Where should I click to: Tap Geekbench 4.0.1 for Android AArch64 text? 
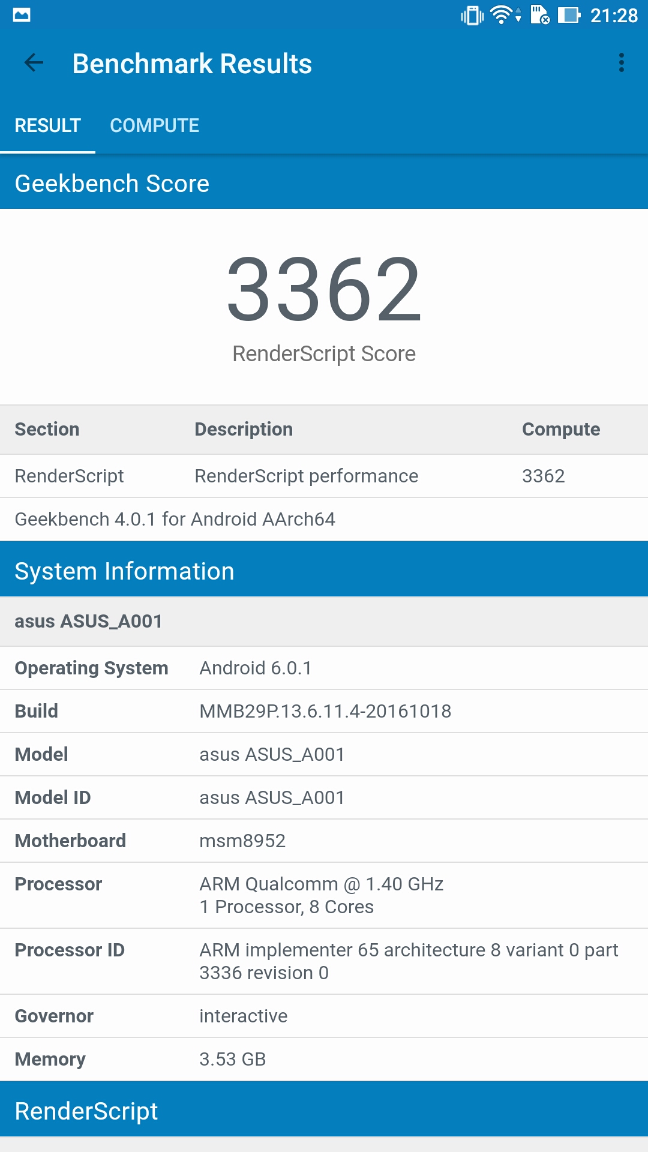(175, 519)
